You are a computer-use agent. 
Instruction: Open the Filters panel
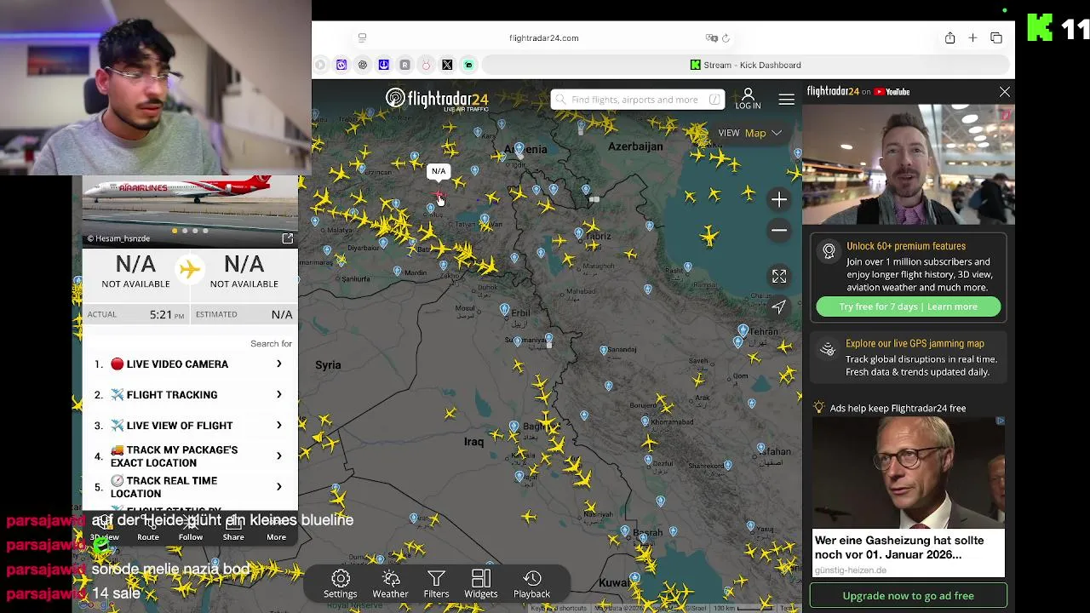tap(436, 584)
